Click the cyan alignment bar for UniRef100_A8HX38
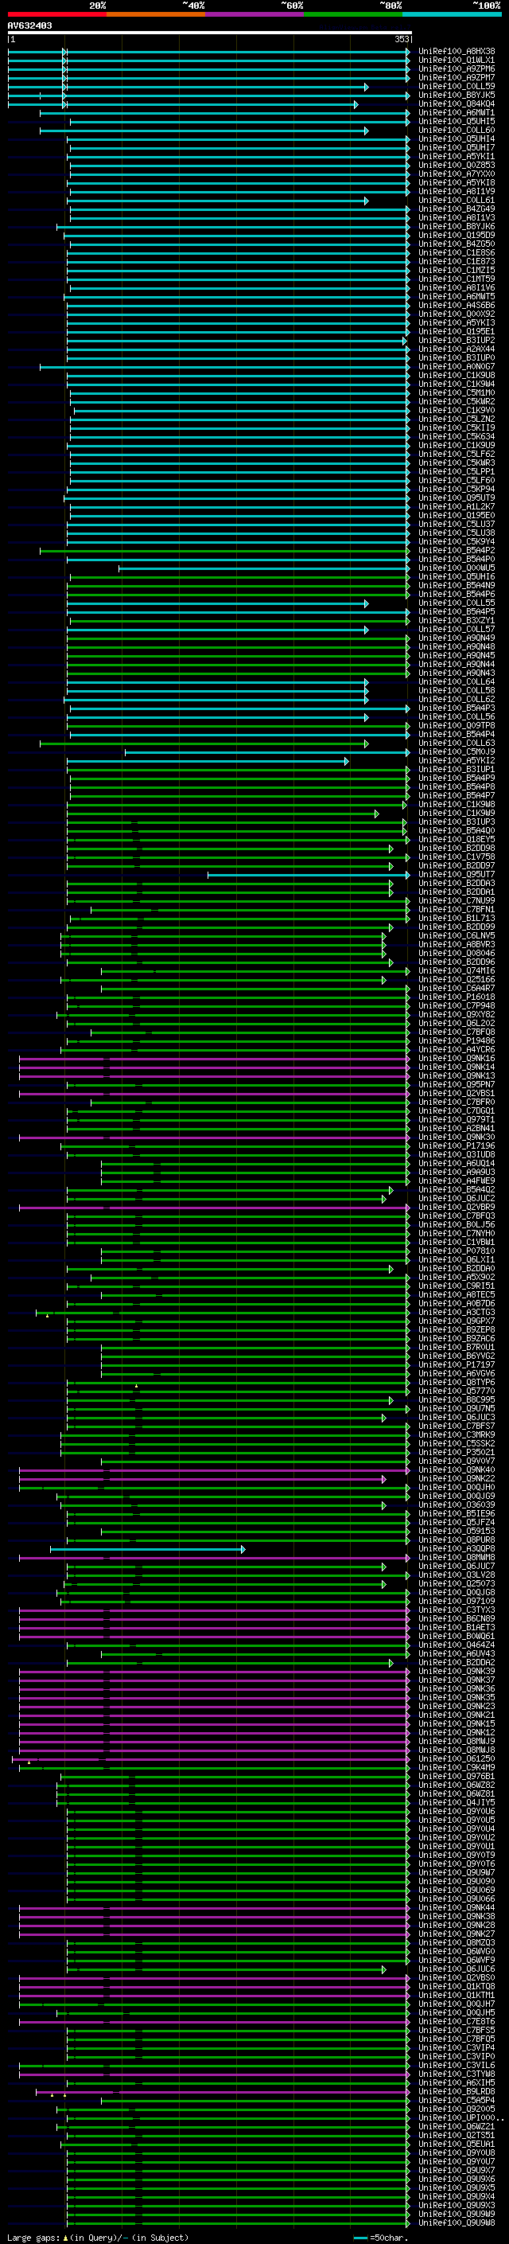This screenshot has height=2244, width=509. click(209, 52)
